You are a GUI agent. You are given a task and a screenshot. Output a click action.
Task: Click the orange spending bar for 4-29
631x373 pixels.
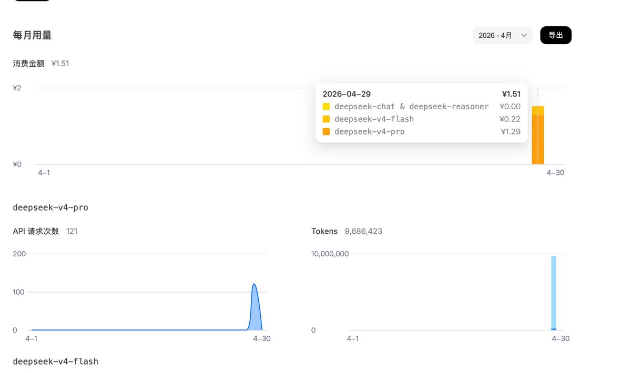pos(537,139)
